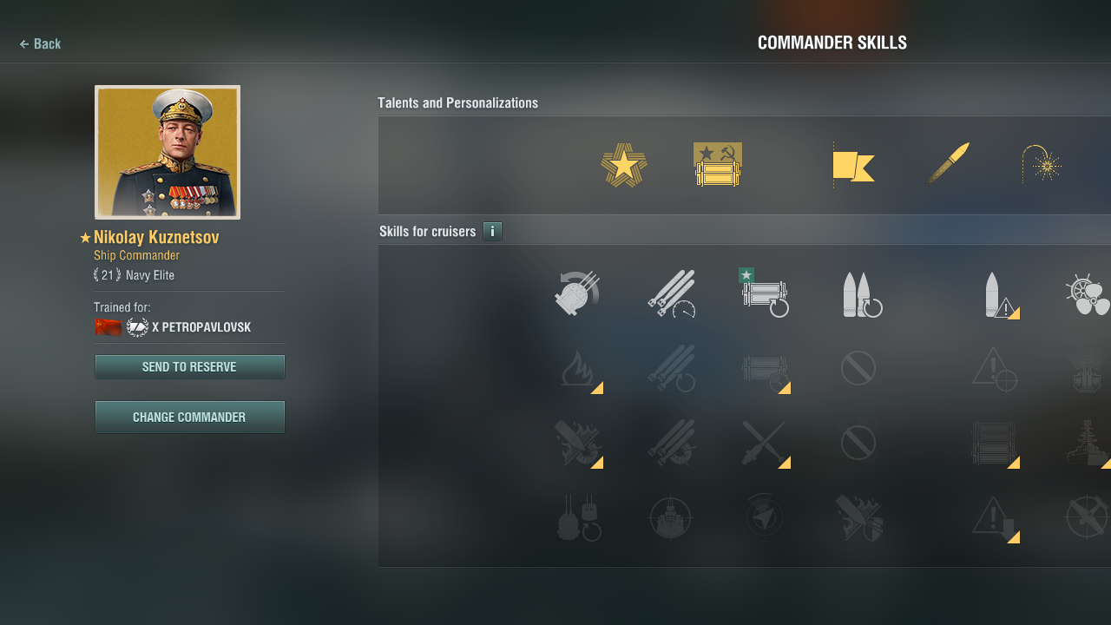Select the torpedo speed gauge skill
This screenshot has width=1111, height=625.
click(671, 294)
